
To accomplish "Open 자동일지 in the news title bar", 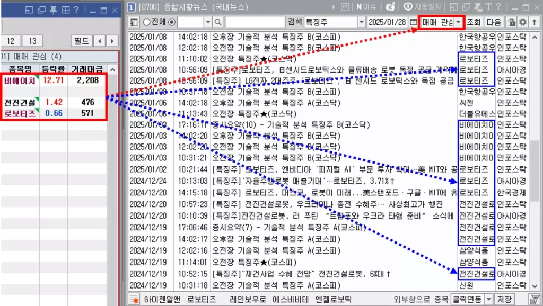I will click(x=423, y=6).
